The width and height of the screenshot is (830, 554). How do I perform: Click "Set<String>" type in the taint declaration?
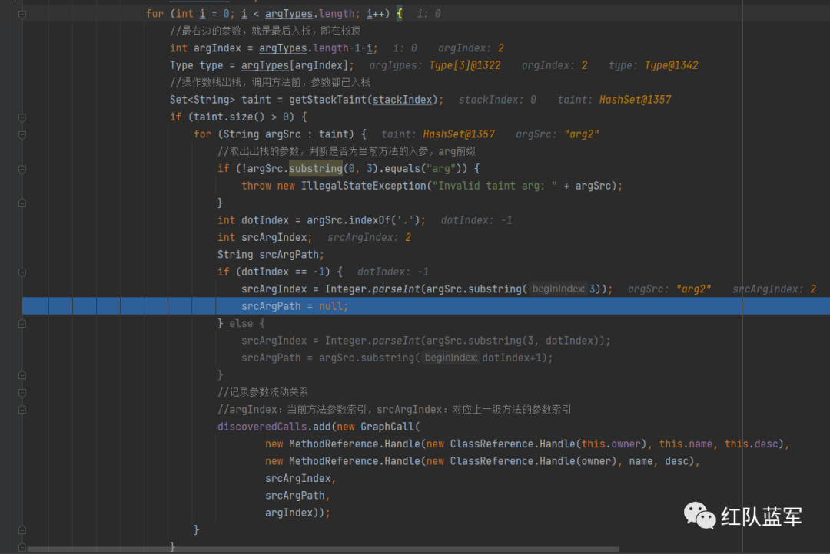click(x=202, y=100)
